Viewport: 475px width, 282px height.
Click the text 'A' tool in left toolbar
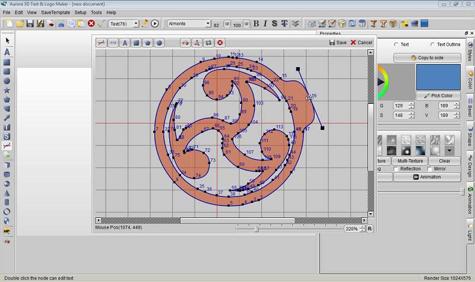pos(7,52)
